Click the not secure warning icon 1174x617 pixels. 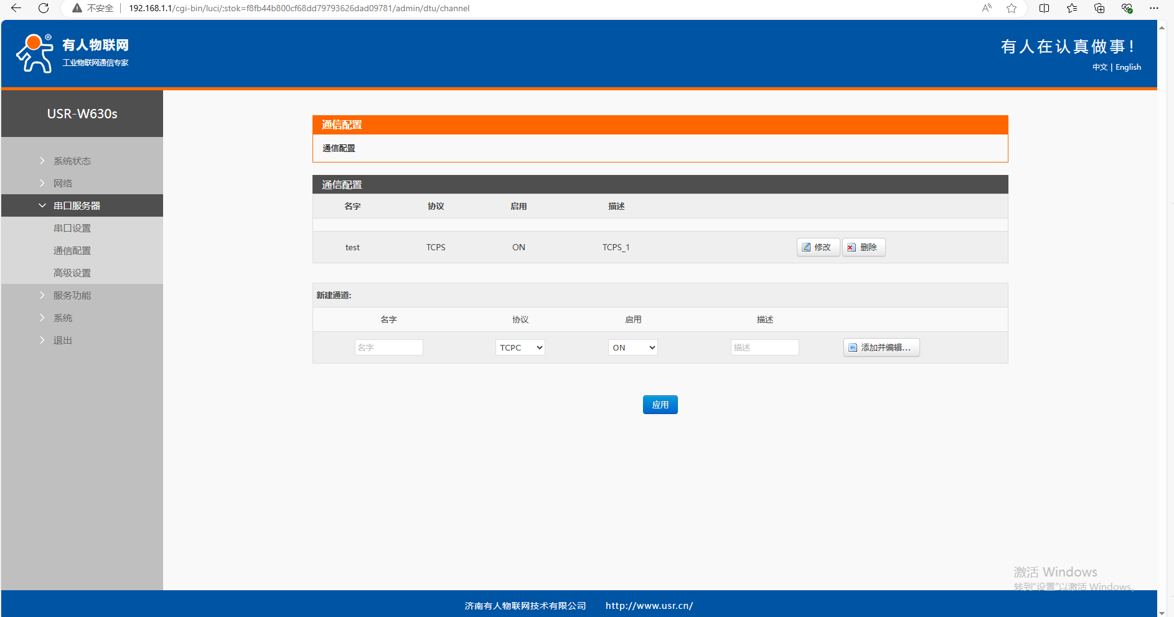[77, 8]
